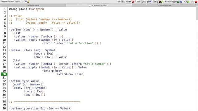Click the Check Syntax button
The width and height of the screenshot is (198, 111).
[143, 2]
